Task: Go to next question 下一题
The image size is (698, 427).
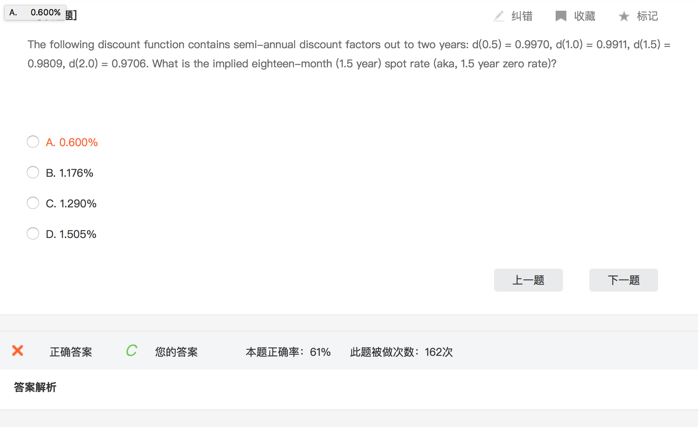Action: (623, 280)
